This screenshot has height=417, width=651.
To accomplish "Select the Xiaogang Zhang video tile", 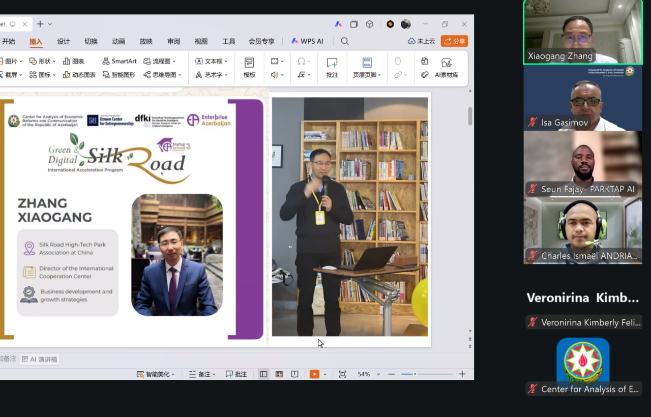I will tap(583, 32).
